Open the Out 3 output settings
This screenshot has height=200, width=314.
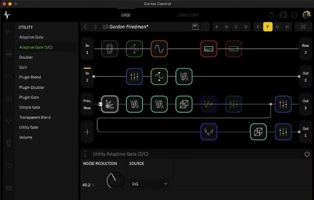coord(305,104)
